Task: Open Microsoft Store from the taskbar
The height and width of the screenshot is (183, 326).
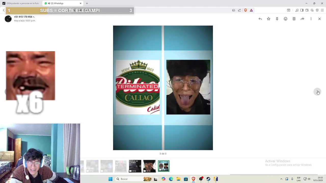Action: pos(186,179)
